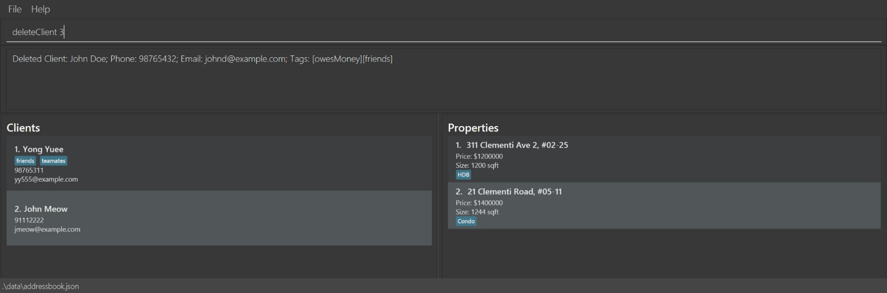Open the File menu
The height and width of the screenshot is (293, 887).
pyautogui.click(x=15, y=9)
